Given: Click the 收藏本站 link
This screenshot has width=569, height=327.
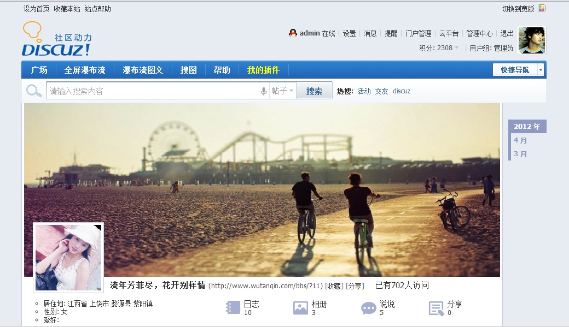Looking at the screenshot, I should (x=67, y=9).
